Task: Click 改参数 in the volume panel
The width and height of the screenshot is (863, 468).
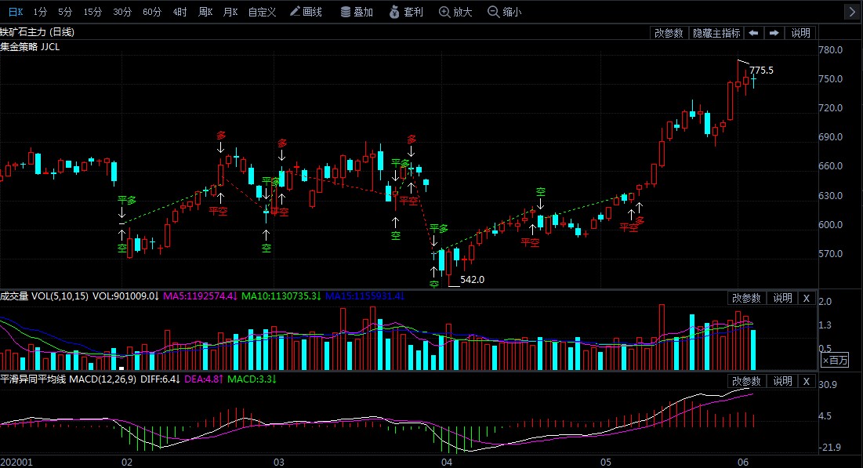Action: (x=746, y=298)
